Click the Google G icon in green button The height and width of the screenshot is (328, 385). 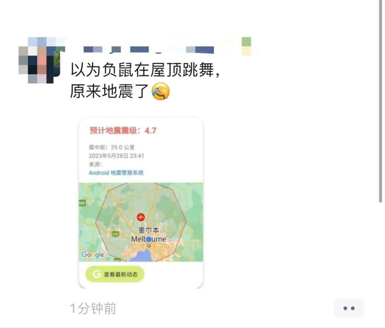[x=97, y=274]
